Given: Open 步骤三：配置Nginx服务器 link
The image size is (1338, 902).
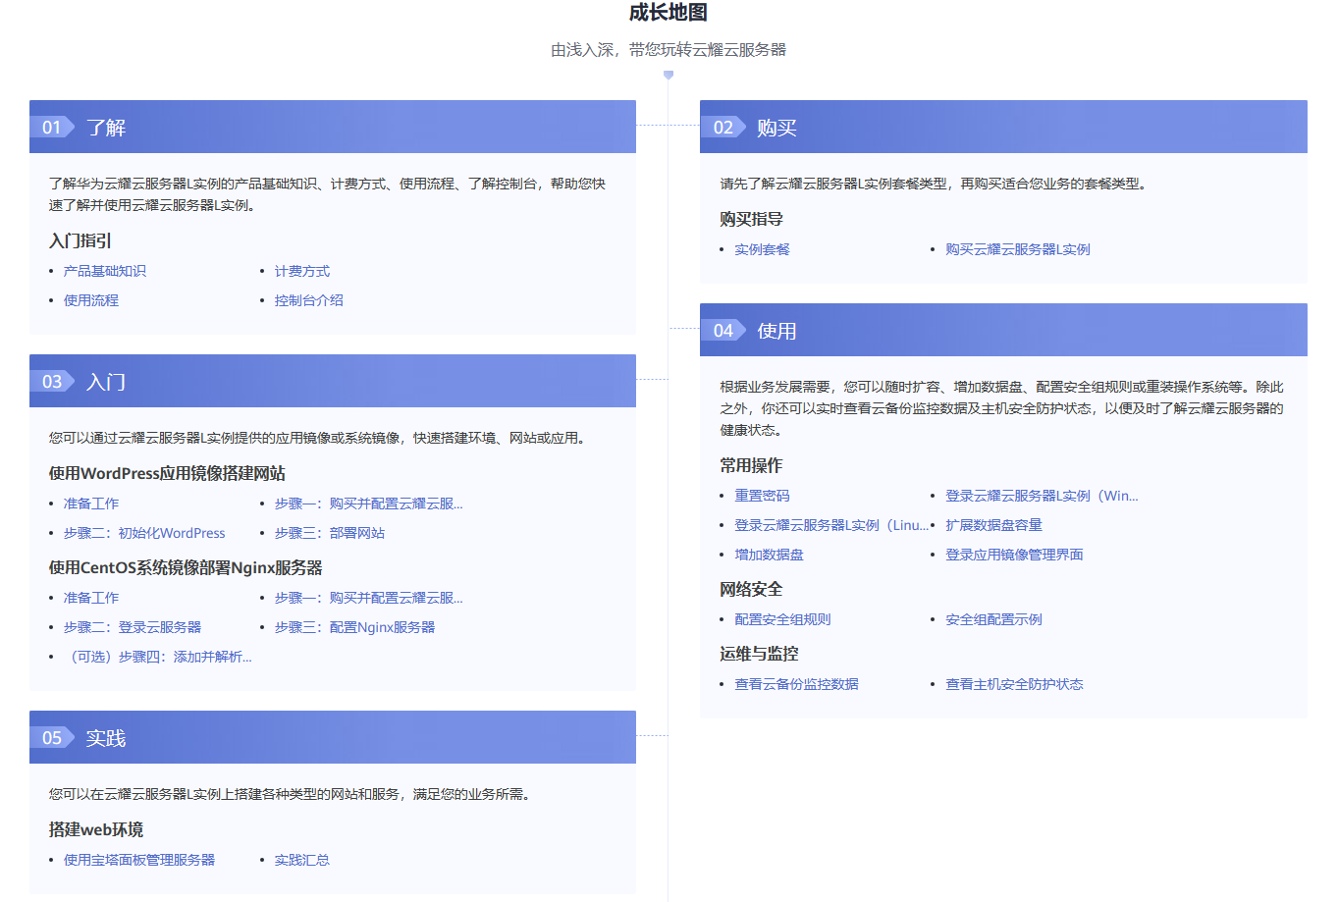Looking at the screenshot, I should coord(354,627).
